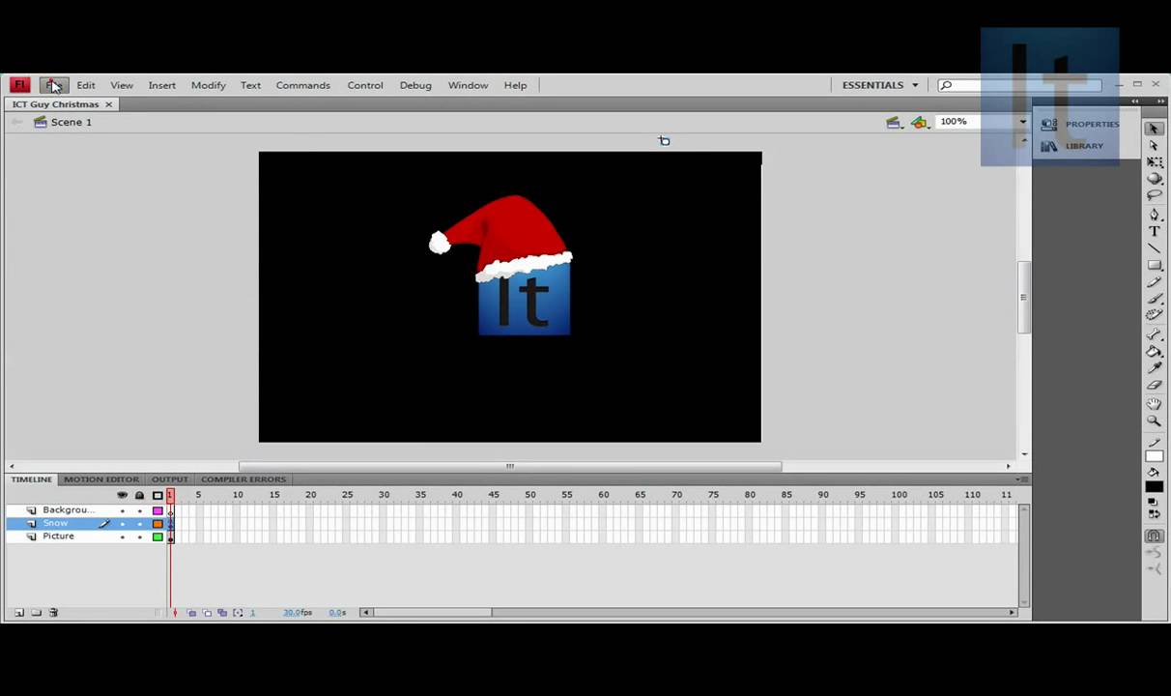This screenshot has width=1171, height=696.
Task: Open the Modify menu
Action: point(209,85)
